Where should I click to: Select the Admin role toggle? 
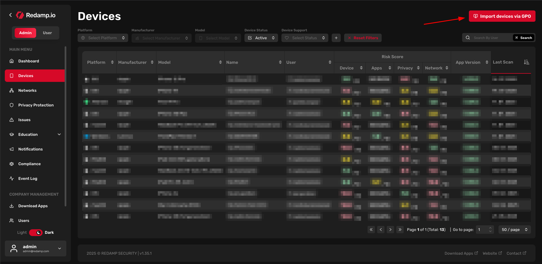[x=25, y=33]
